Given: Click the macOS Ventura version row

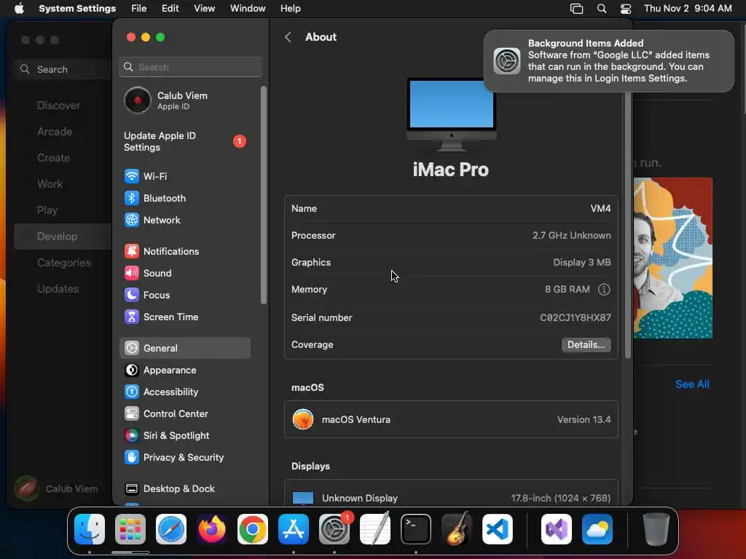Looking at the screenshot, I should (451, 419).
